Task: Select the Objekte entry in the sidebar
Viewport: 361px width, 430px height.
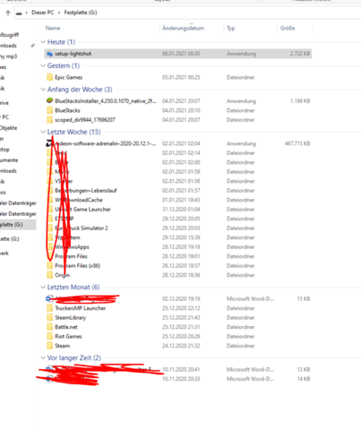Action: [9, 128]
